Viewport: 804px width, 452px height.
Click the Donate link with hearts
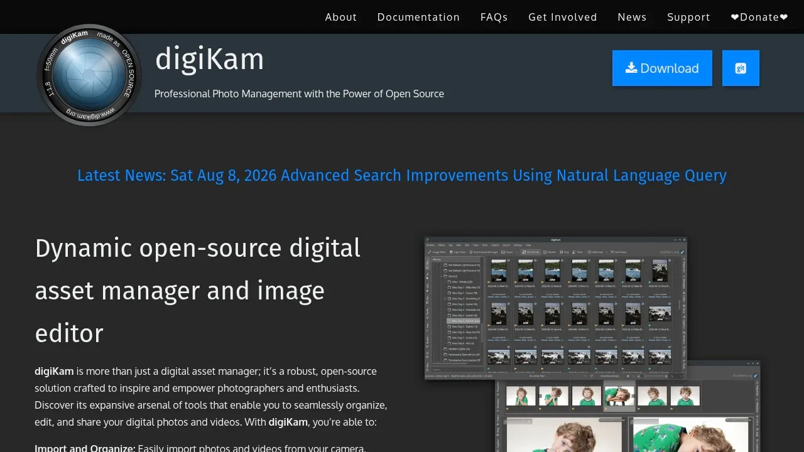tap(759, 17)
